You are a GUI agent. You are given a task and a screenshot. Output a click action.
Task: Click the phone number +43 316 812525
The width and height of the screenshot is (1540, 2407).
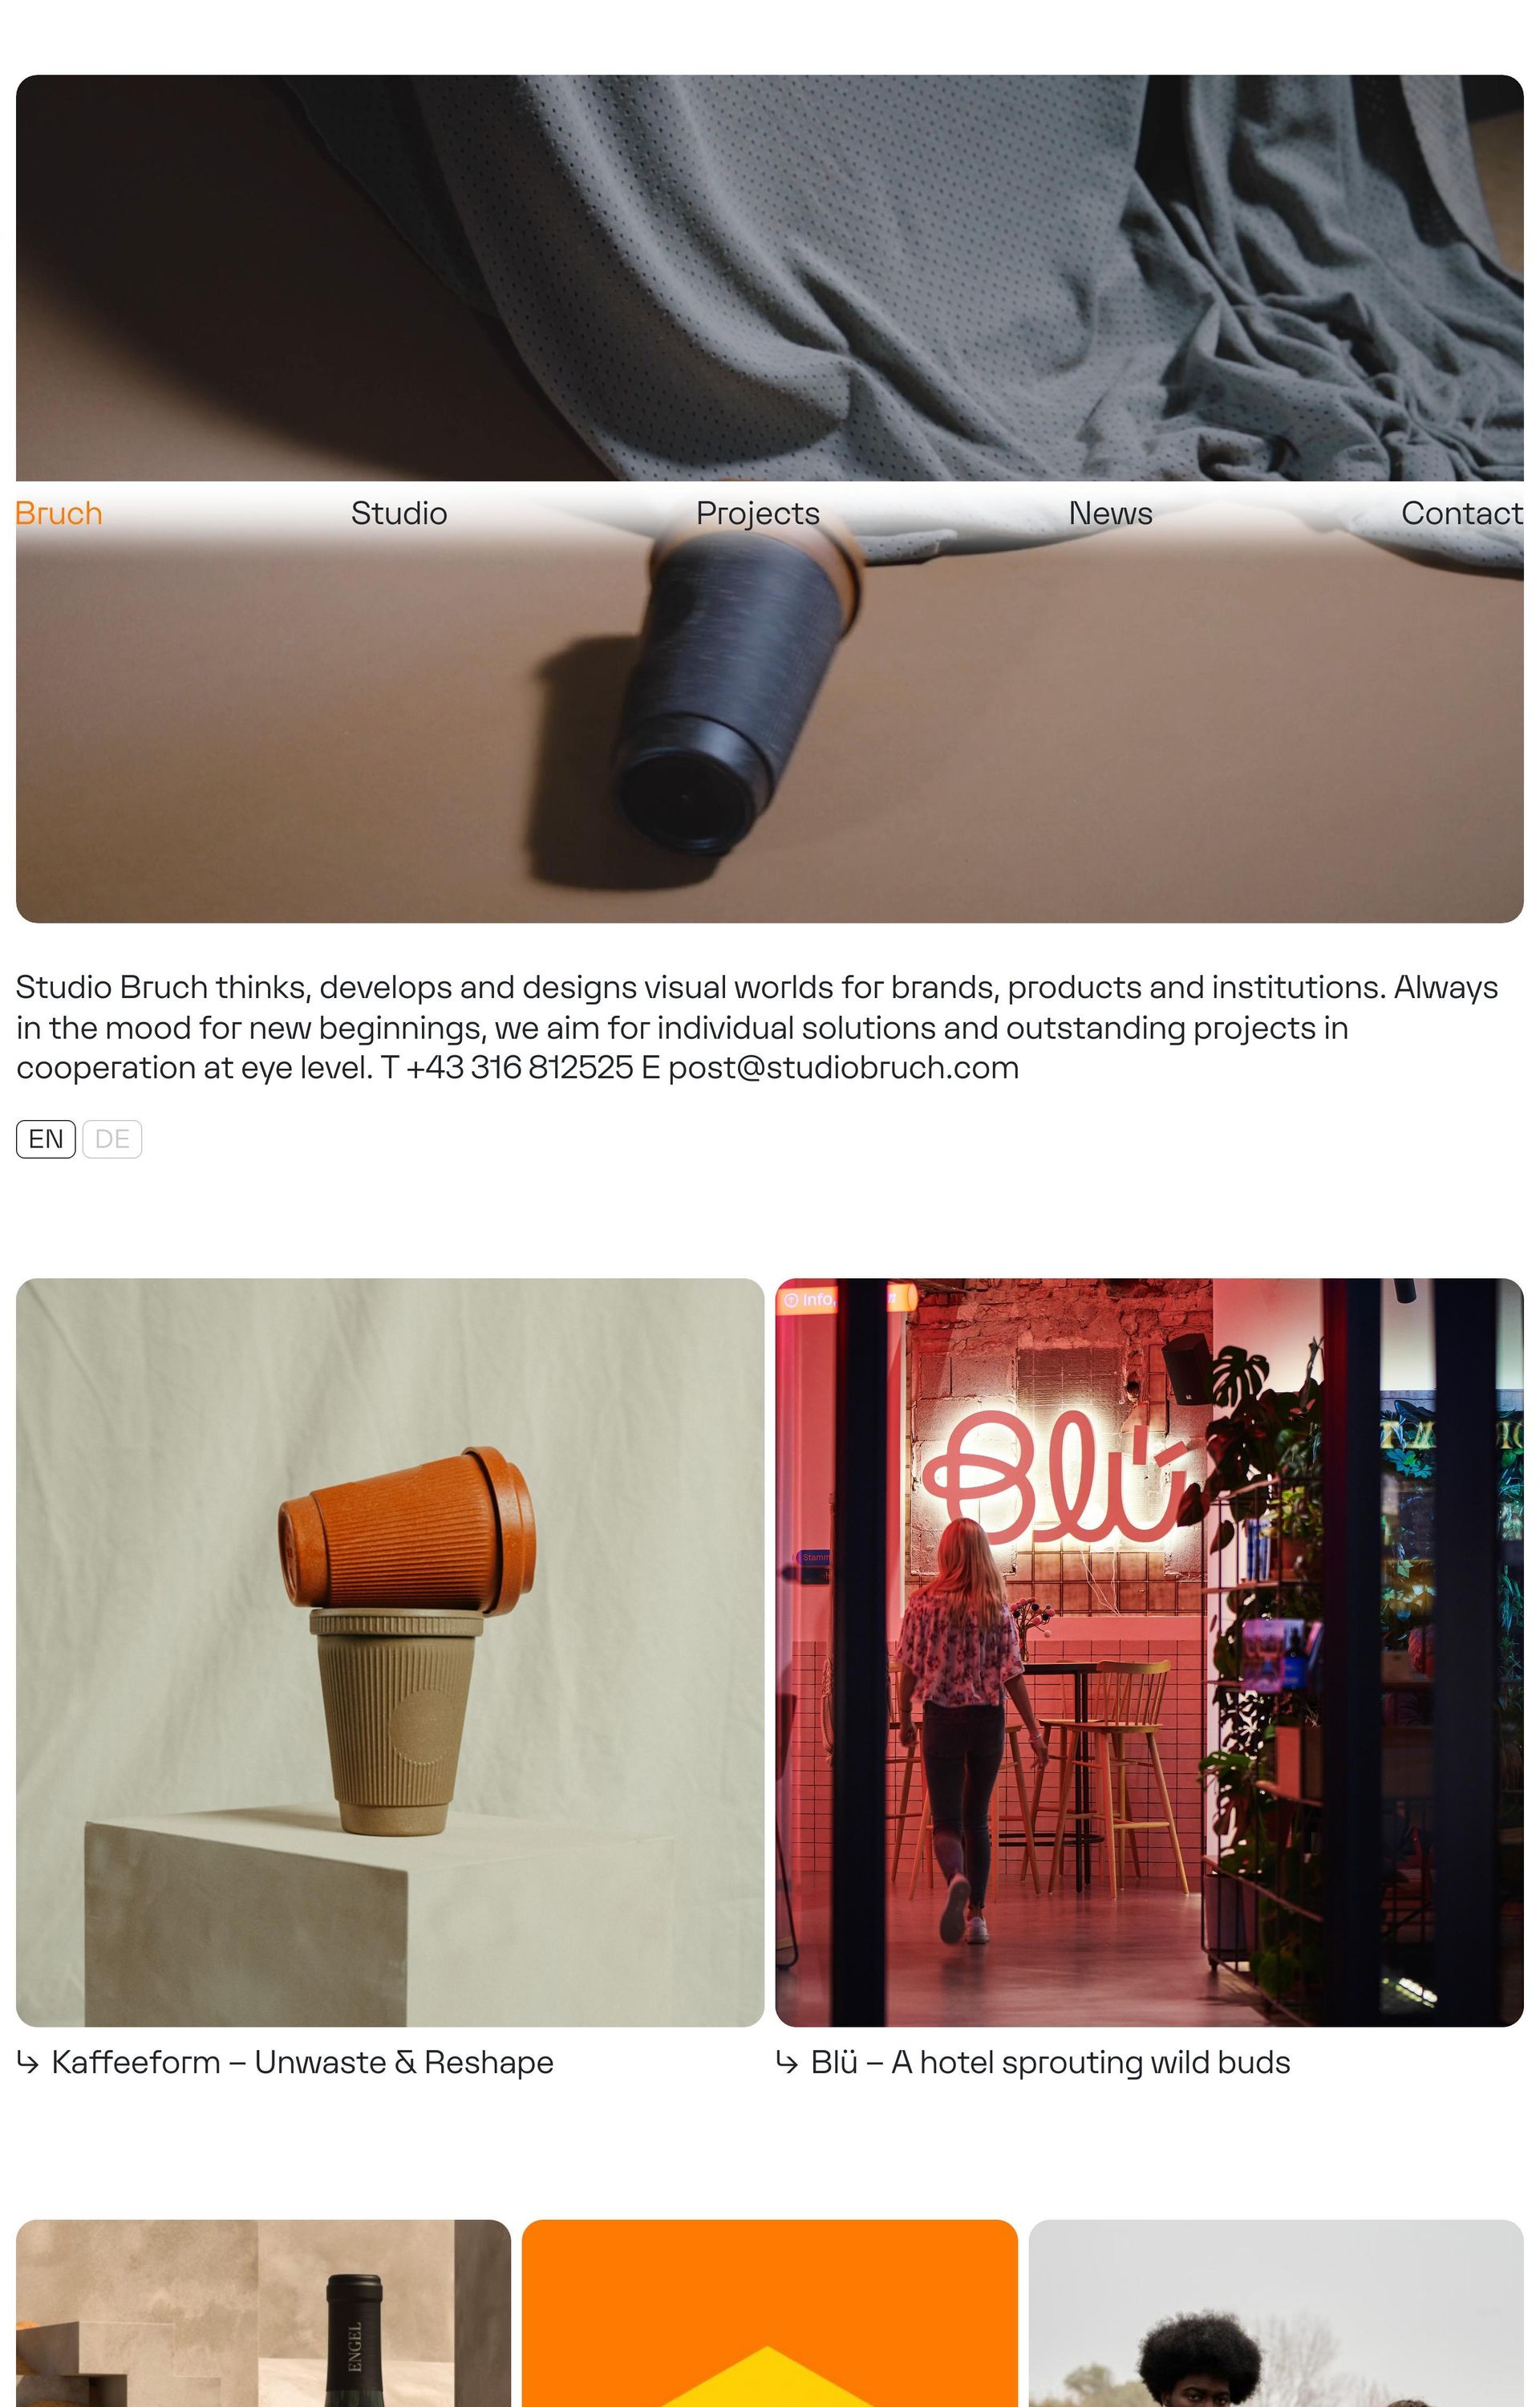[x=519, y=1067]
